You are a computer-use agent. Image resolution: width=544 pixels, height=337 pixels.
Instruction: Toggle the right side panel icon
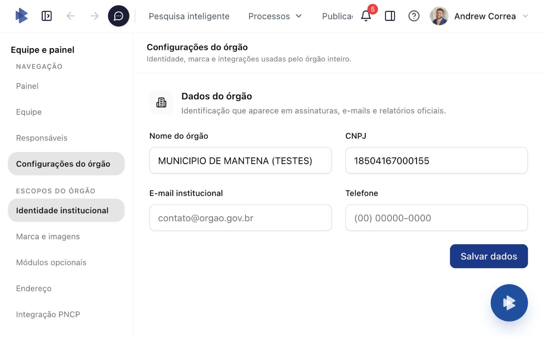pos(390,16)
